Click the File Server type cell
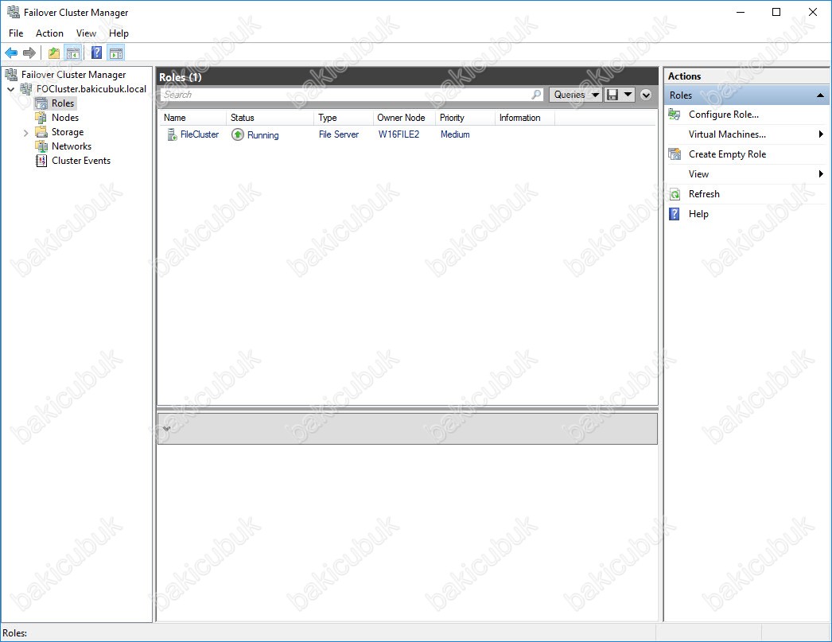Viewport: 832px width, 642px height. click(x=339, y=134)
